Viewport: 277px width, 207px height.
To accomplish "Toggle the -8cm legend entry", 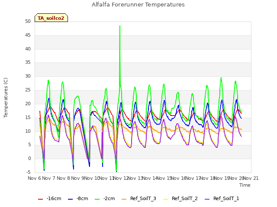I will tap(78, 198).
